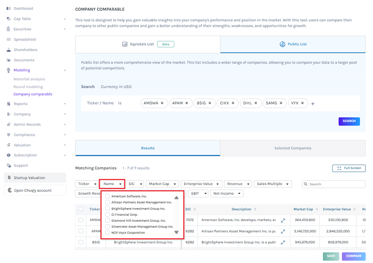Click the COMPARE button
373x263 pixels.
pyautogui.click(x=353, y=256)
